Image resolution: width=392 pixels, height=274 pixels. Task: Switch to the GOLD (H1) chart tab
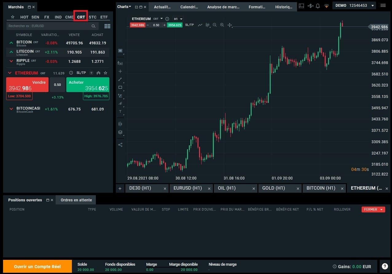click(x=280, y=188)
